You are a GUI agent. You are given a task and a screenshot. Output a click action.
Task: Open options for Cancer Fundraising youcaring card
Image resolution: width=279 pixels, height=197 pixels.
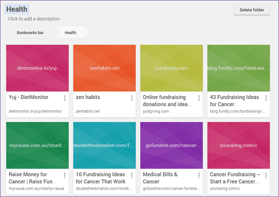click(x=266, y=176)
